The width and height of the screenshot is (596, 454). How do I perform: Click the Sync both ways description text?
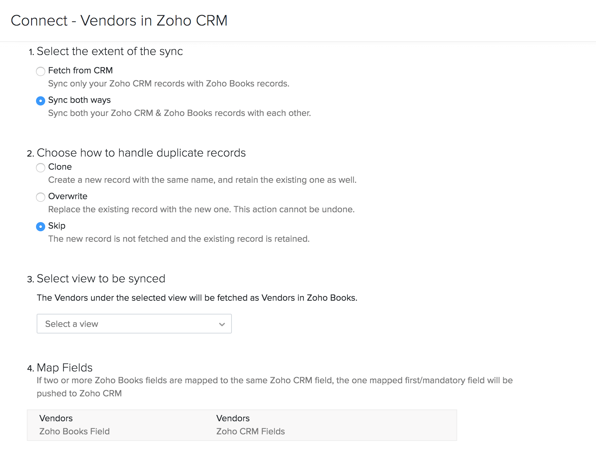tap(179, 113)
